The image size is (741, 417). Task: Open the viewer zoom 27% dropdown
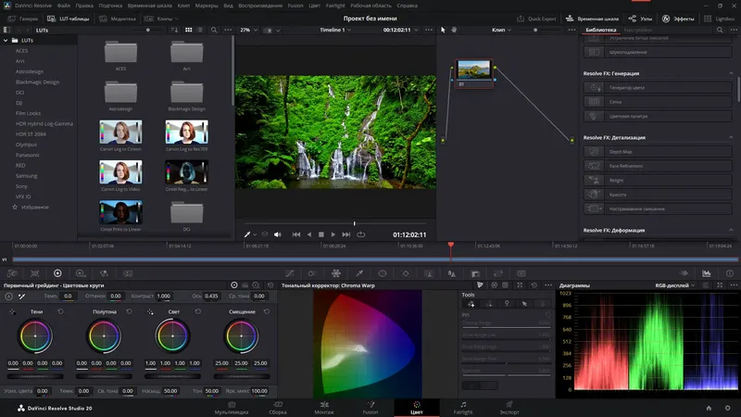point(248,30)
